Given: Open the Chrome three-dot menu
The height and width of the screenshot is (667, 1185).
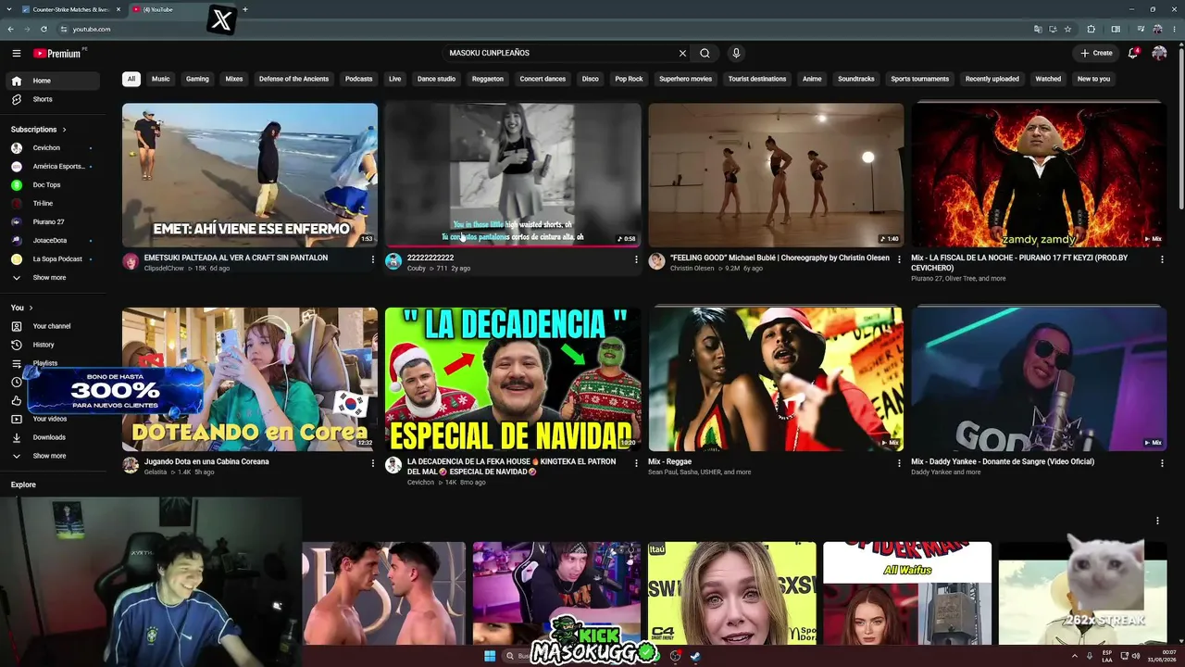Looking at the screenshot, I should 1173,29.
